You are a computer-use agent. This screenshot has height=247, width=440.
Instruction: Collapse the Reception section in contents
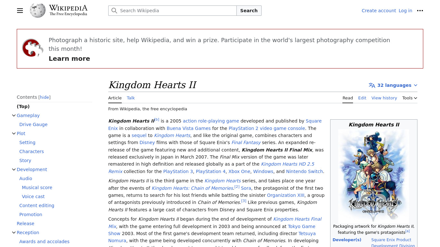(x=14, y=233)
